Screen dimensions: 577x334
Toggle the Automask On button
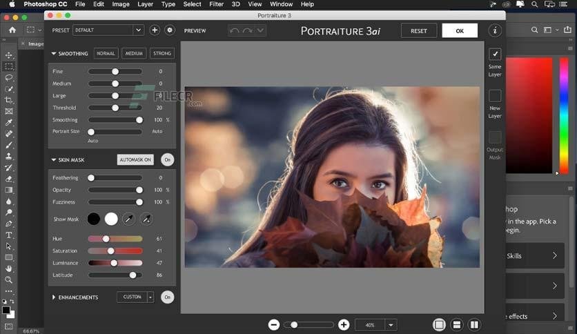135,159
